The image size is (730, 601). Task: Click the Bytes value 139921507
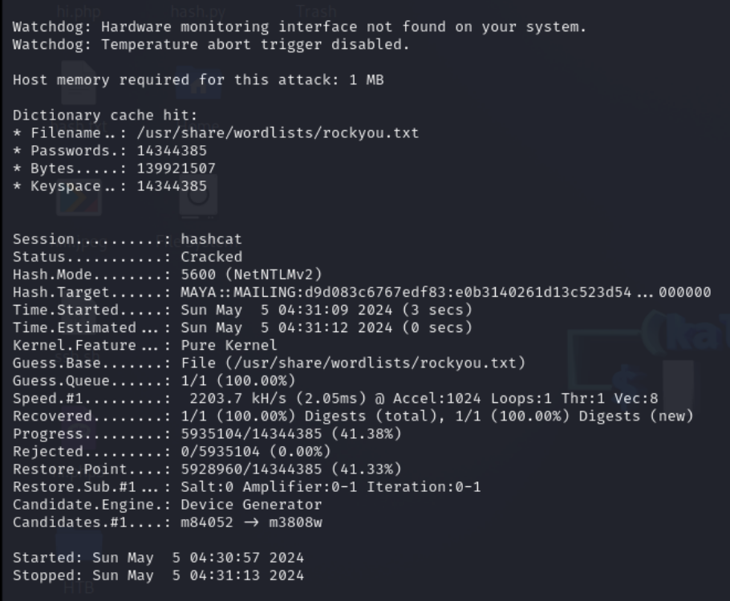tap(176, 168)
